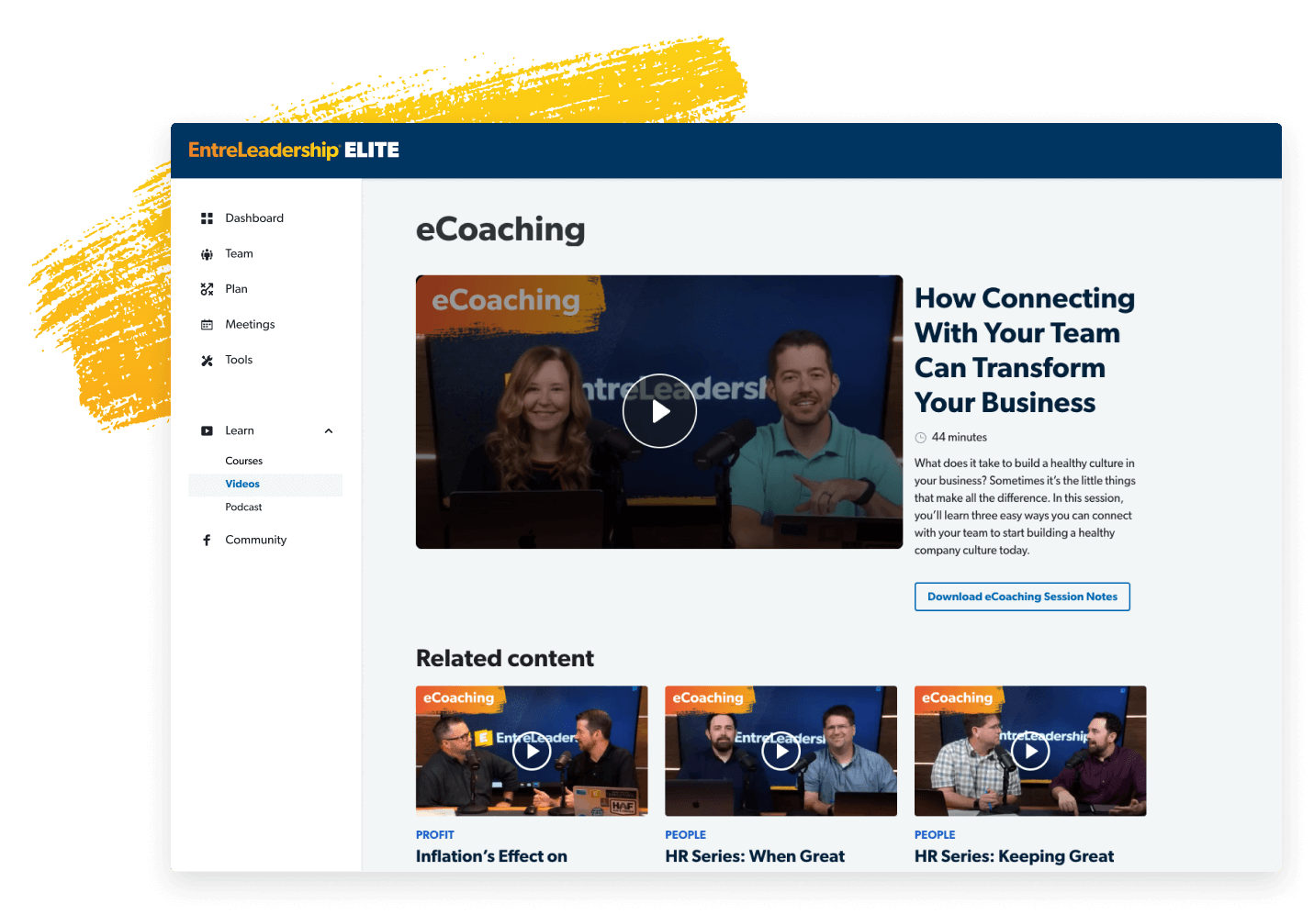Click the Plan strategy icon
The width and height of the screenshot is (1314, 915).
(207, 289)
